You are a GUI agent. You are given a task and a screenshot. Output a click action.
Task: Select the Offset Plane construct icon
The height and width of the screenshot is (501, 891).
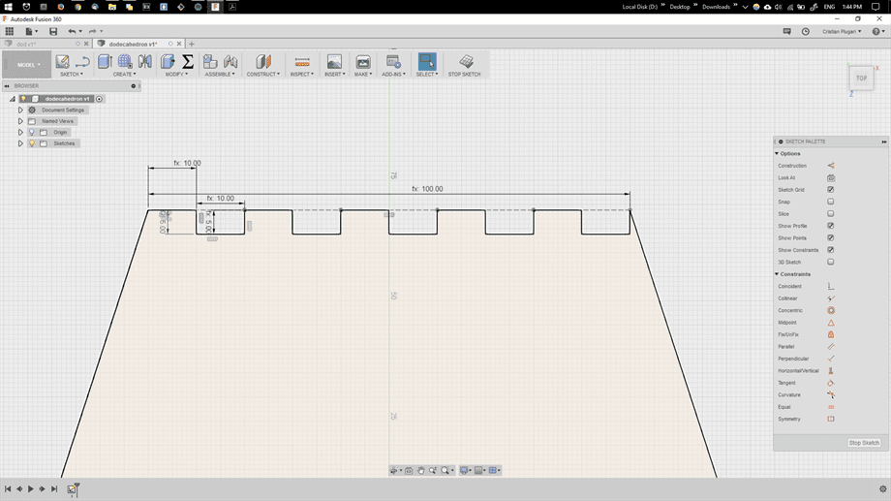pos(263,61)
